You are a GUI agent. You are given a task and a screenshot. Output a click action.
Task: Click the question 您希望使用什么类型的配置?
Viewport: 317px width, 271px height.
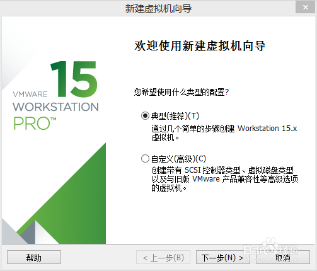coord(182,92)
